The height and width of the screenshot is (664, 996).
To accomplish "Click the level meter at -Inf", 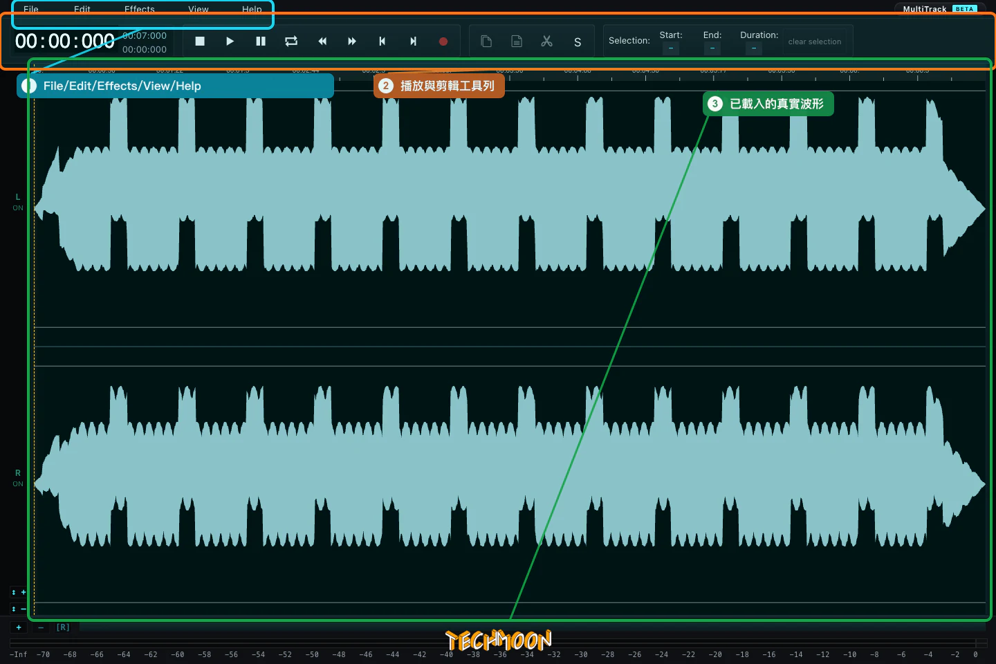I will click(x=19, y=654).
